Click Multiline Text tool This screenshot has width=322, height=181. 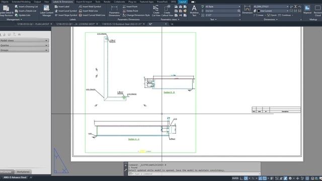[x=194, y=11]
